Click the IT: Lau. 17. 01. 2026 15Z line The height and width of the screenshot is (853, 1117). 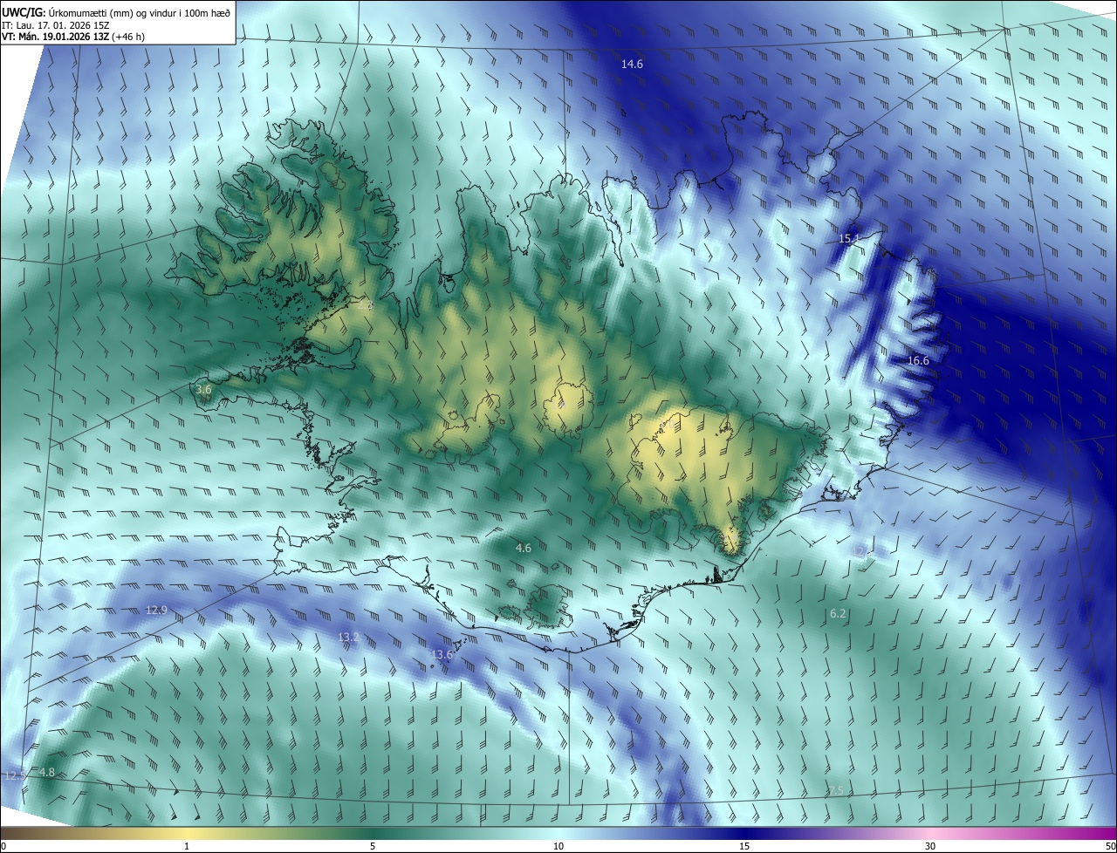pos(56,25)
